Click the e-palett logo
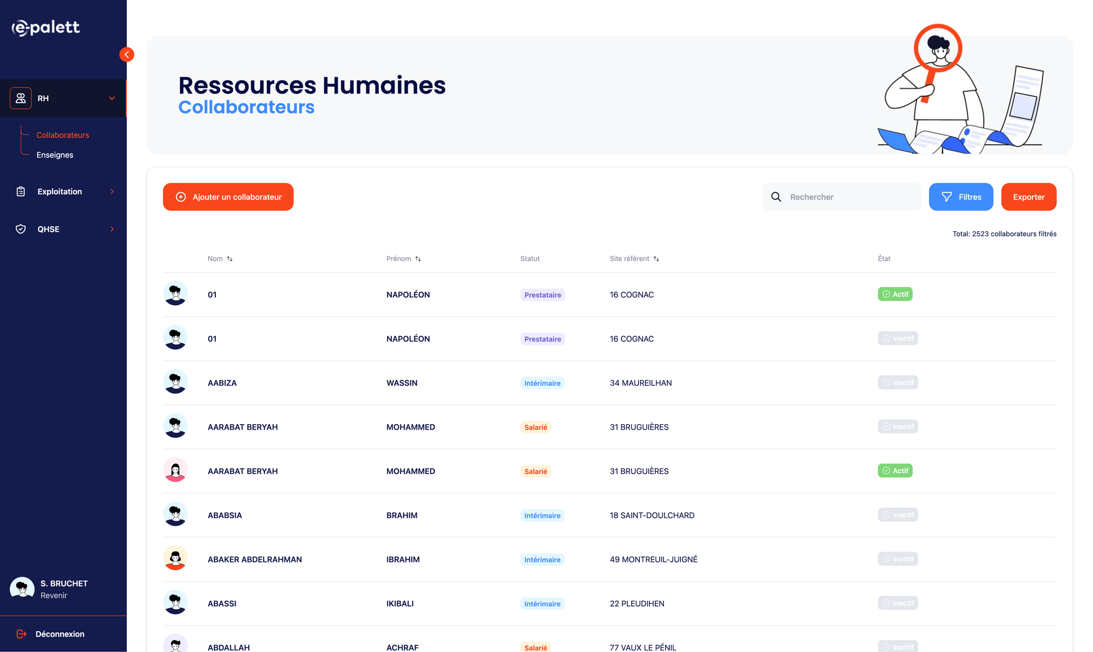This screenshot has width=1093, height=652. tap(46, 27)
